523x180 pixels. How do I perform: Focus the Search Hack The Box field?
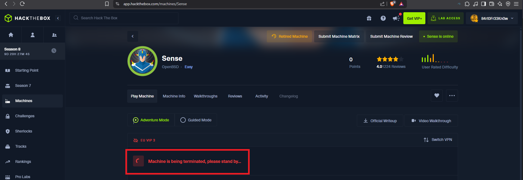tap(124, 18)
